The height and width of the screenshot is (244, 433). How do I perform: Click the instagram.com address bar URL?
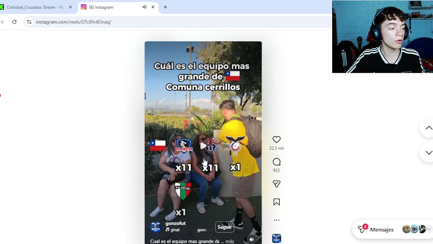click(x=74, y=22)
